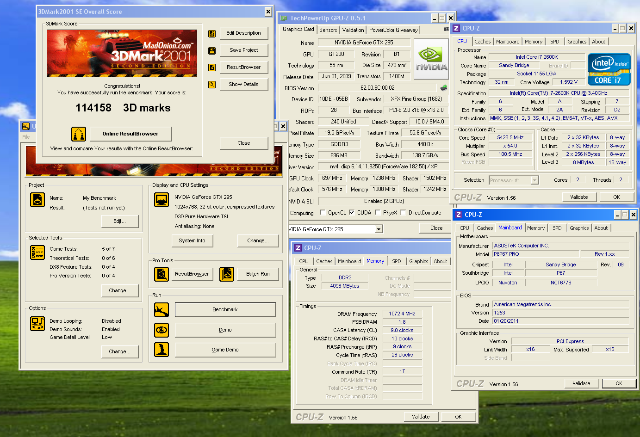
Task: Click the Selected Tests checklist icon
Action: (37, 252)
